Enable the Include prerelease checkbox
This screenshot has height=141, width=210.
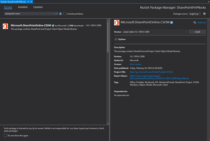pos(65,14)
